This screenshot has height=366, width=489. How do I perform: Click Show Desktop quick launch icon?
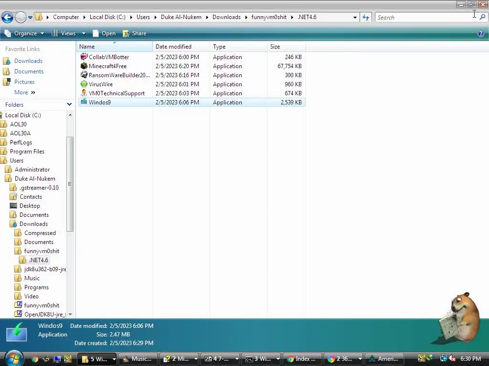tap(57, 359)
